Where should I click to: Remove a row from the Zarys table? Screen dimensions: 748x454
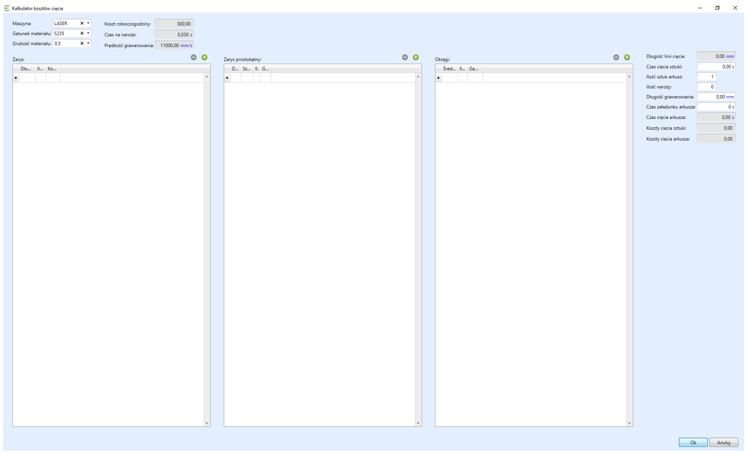(x=194, y=57)
